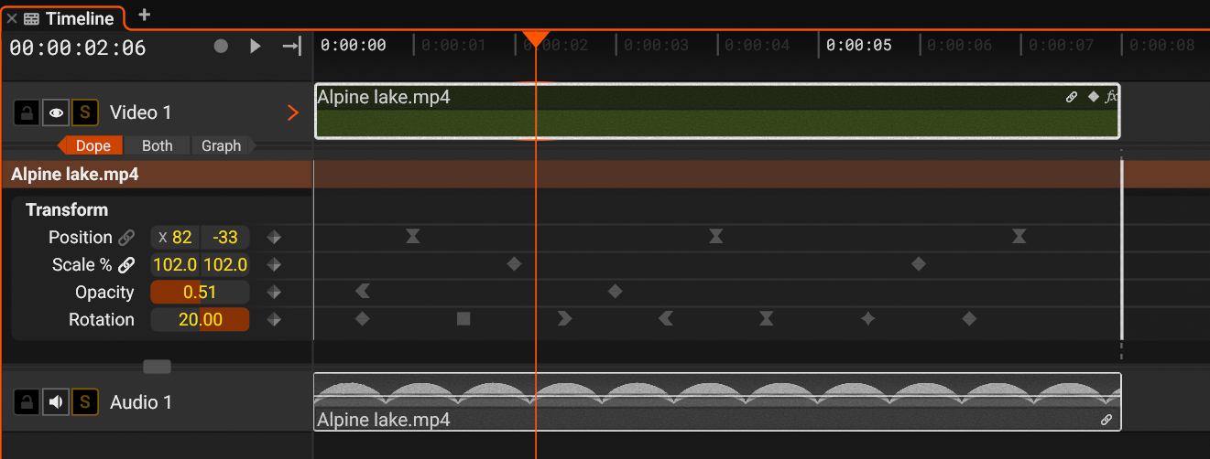Click the 0:00:05 mark on the ruler

click(x=859, y=45)
